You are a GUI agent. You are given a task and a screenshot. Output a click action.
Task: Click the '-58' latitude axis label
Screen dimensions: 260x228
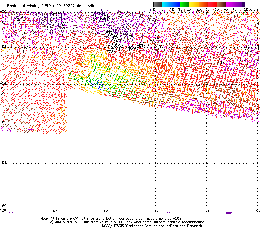[x=3, y=163]
